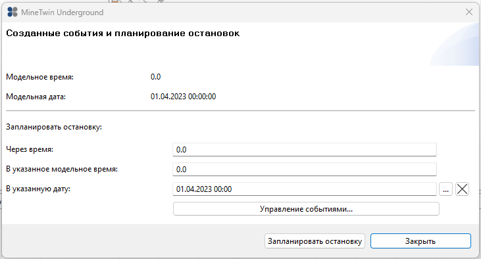
Task: Select the Модельное время value 0.0
Action: (155, 77)
